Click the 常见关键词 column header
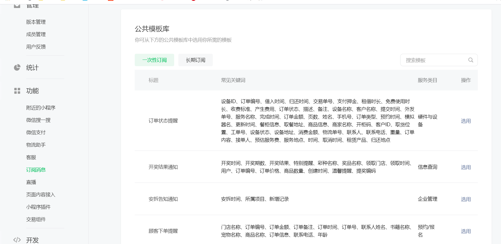Screen dimensions: 501x244 [x=233, y=80]
